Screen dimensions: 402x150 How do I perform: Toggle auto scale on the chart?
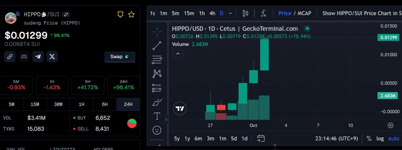click(x=394, y=138)
